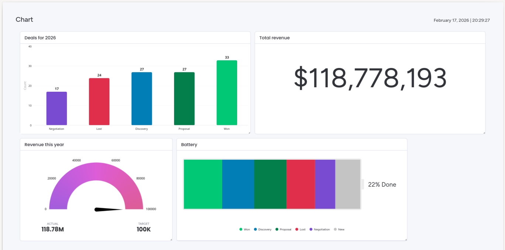Click the Won bar showing 33 deals
This screenshot has height=250, width=505.
coord(227,92)
